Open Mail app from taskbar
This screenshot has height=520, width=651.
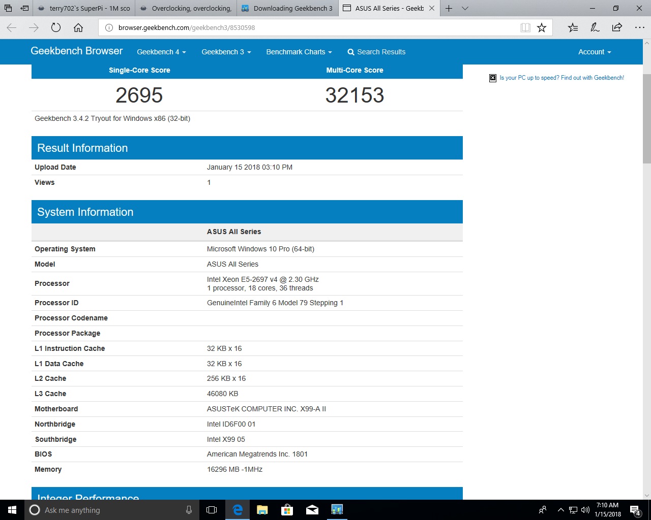[312, 510]
